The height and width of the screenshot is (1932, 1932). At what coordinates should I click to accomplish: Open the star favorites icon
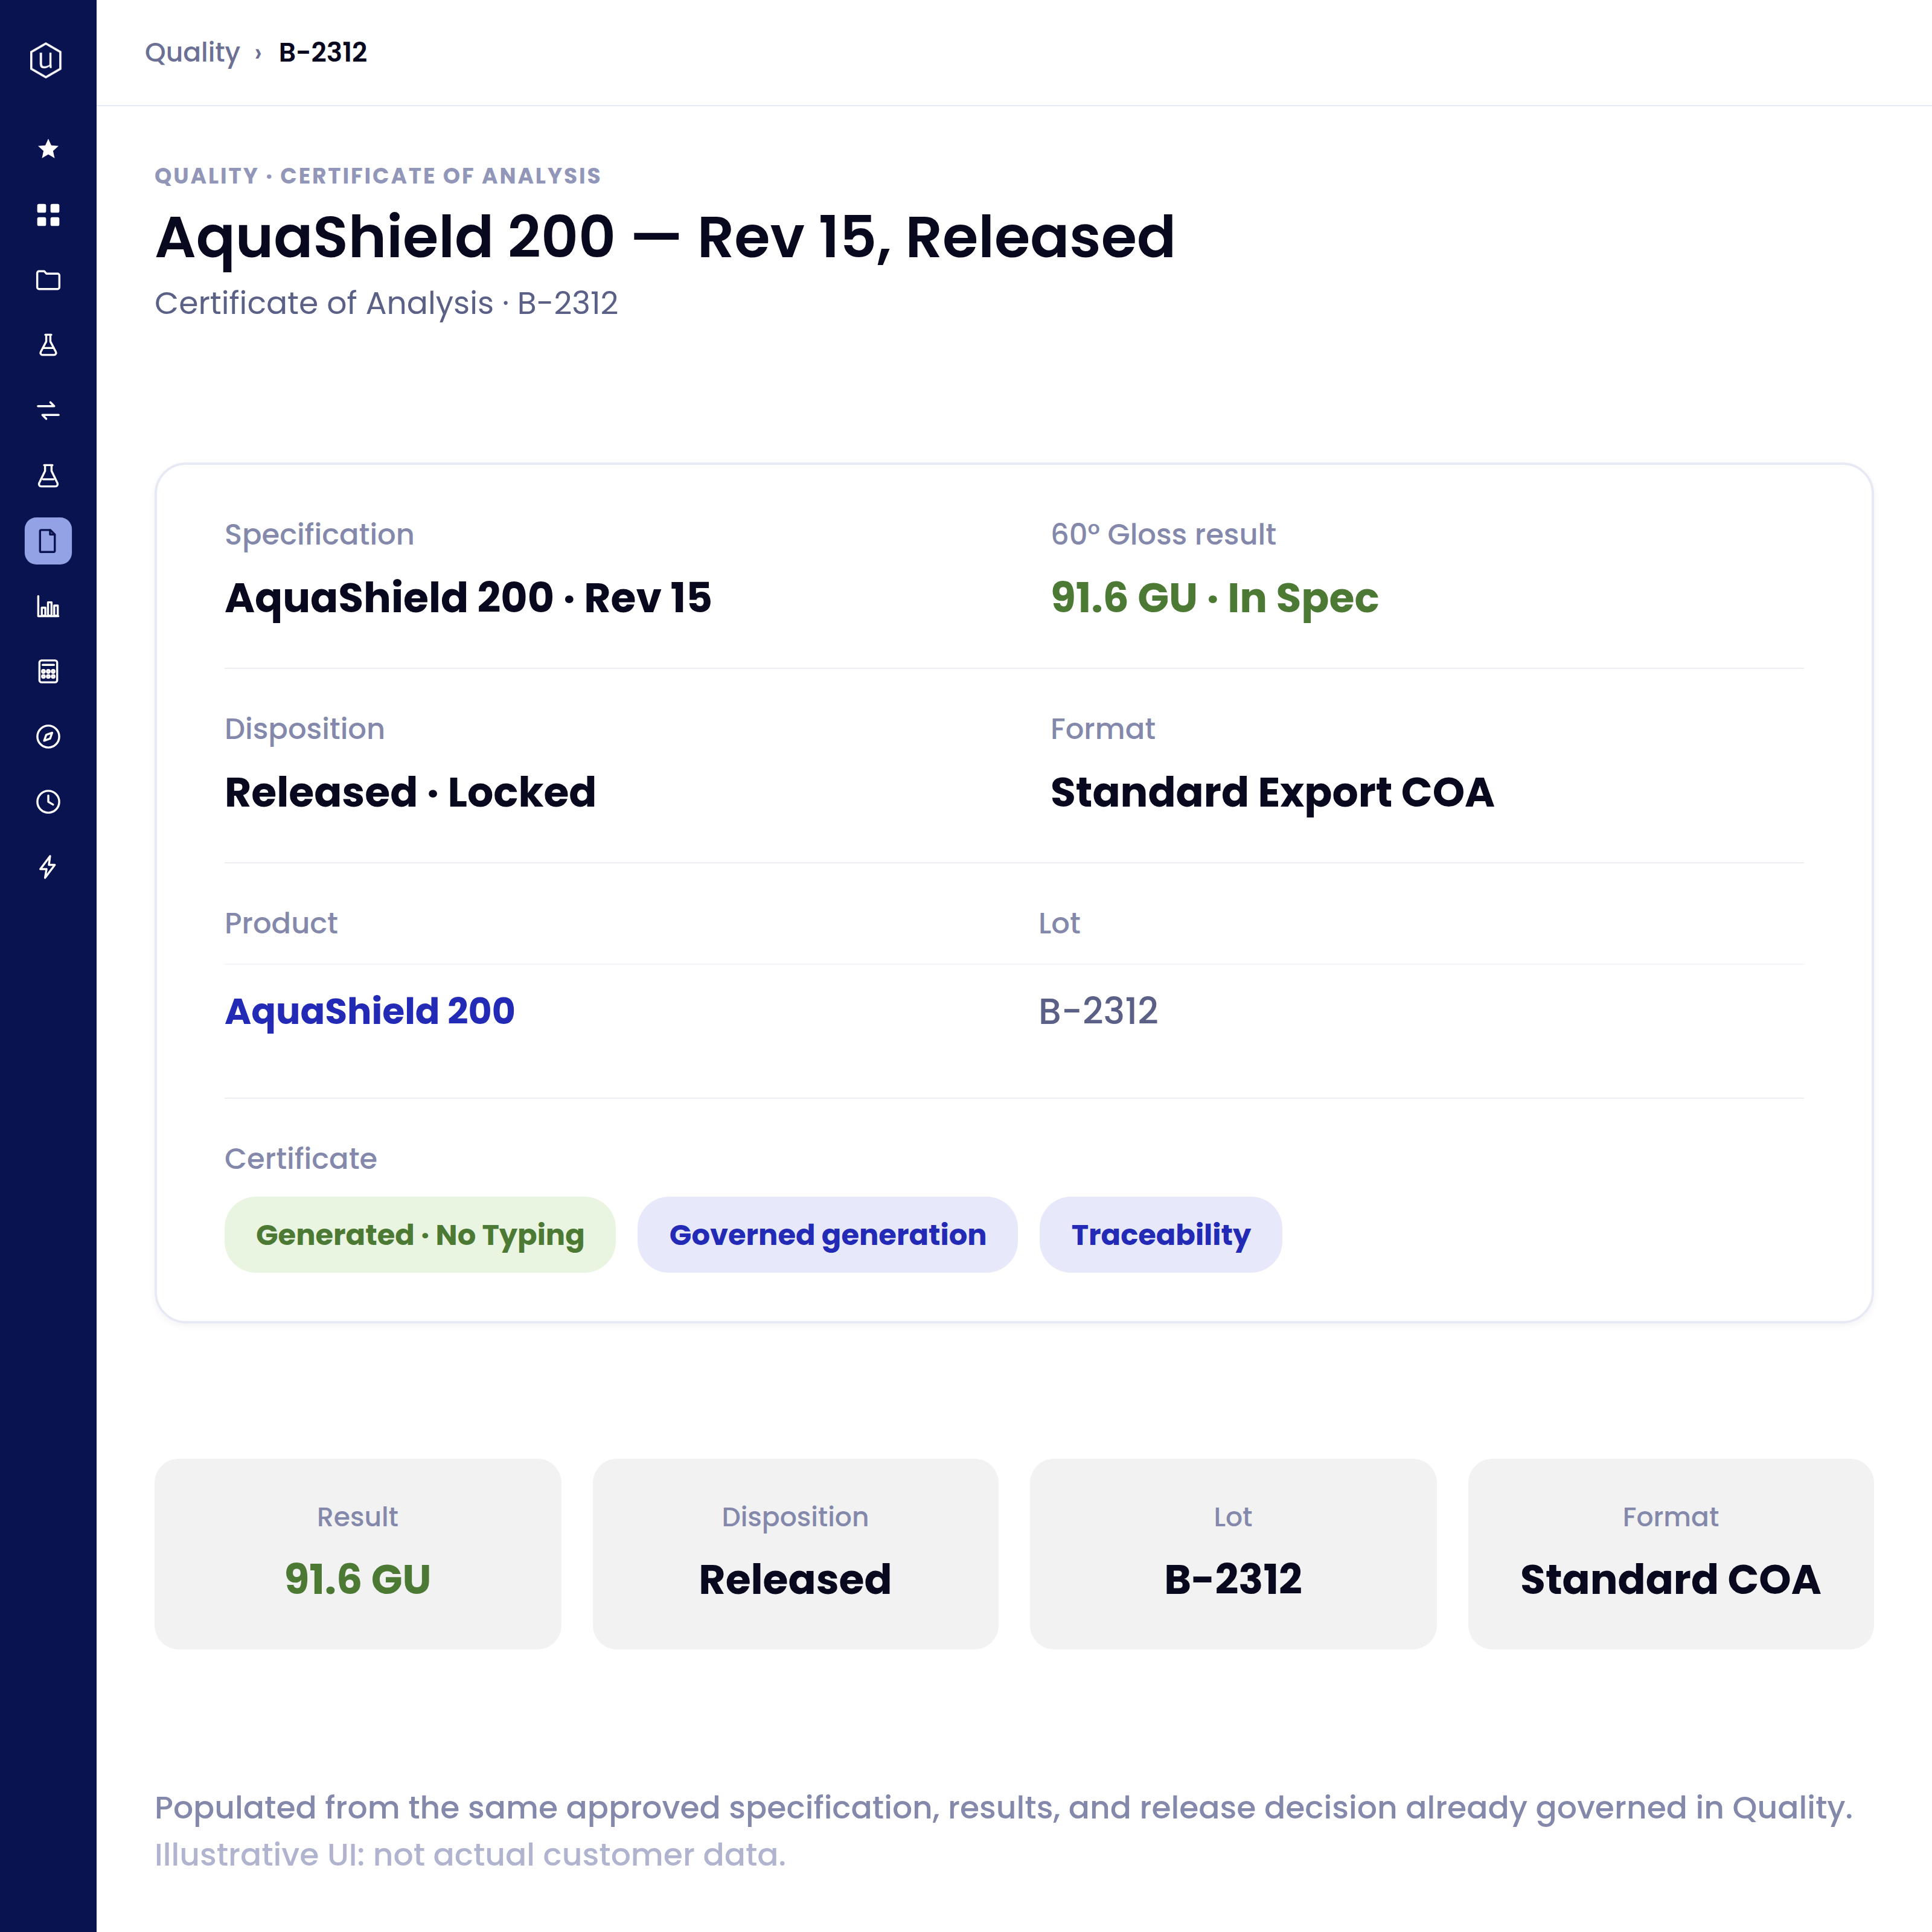[48, 149]
